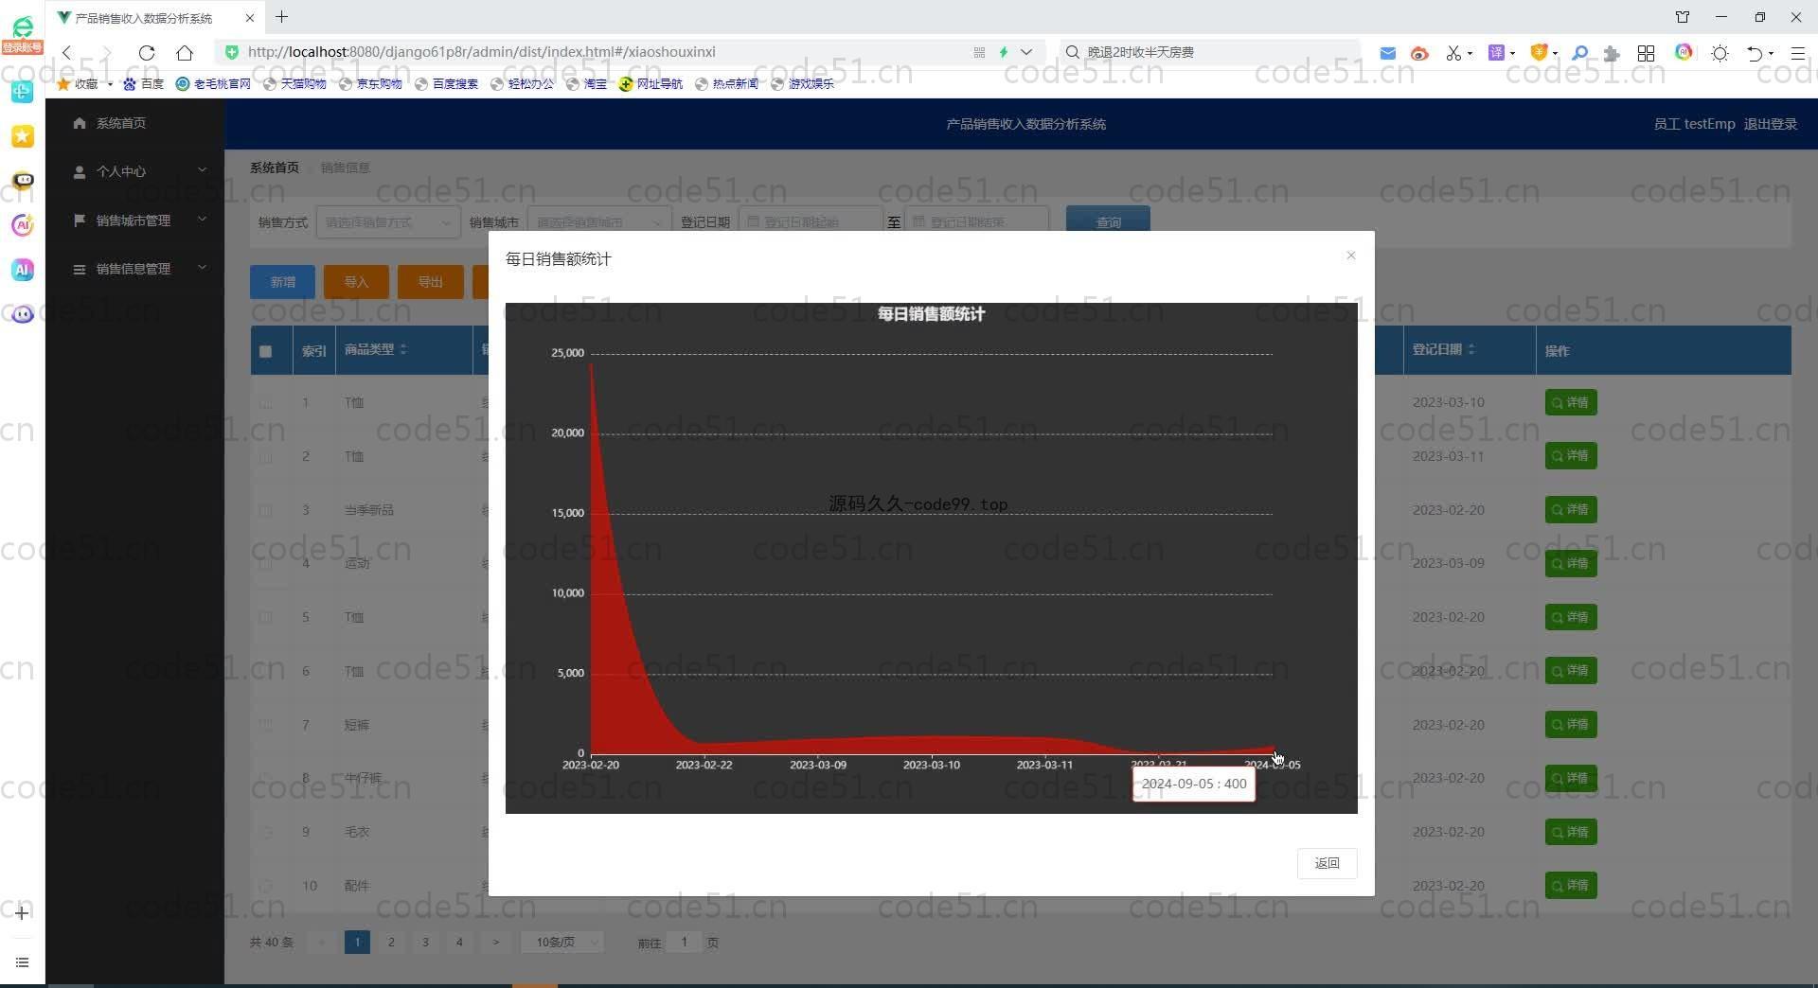Click the list icon beside 销售信息管理
Screen dimensions: 1818x988
pyautogui.click(x=80, y=269)
